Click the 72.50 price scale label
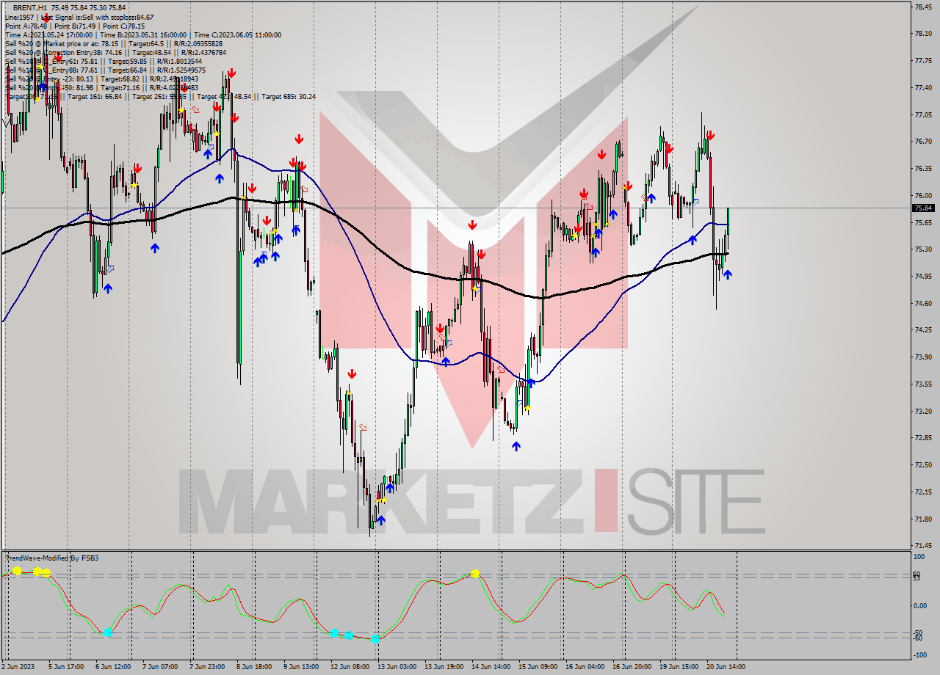This screenshot has width=940, height=675. point(923,464)
